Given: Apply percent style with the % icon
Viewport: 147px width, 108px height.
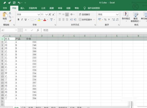Looking at the screenshot, I should pos(105,20).
